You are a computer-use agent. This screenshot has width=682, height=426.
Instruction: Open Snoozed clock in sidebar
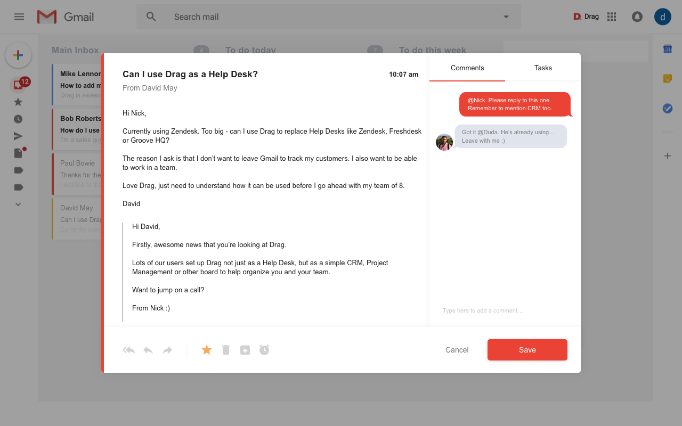pyautogui.click(x=18, y=119)
